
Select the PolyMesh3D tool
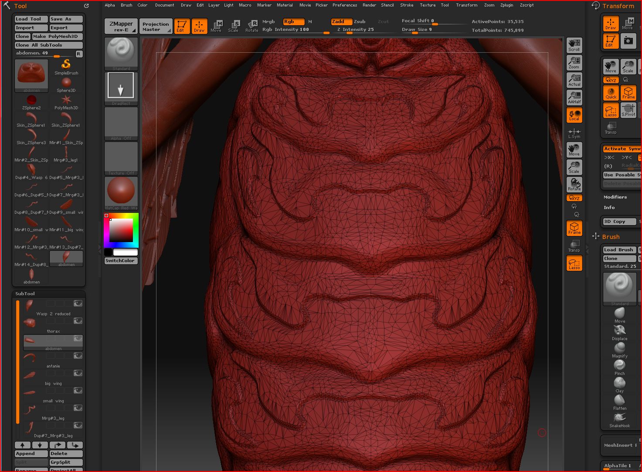click(x=66, y=101)
